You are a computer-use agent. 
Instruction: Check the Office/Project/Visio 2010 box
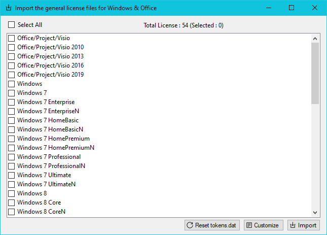[12, 47]
